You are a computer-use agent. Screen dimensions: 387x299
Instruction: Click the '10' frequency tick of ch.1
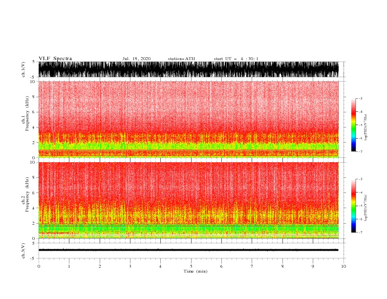point(32,82)
